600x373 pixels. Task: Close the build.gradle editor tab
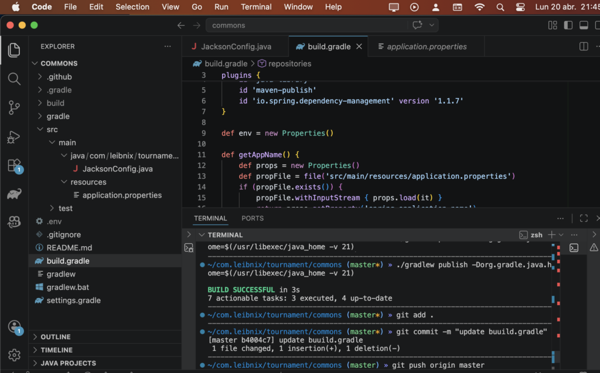[359, 46]
